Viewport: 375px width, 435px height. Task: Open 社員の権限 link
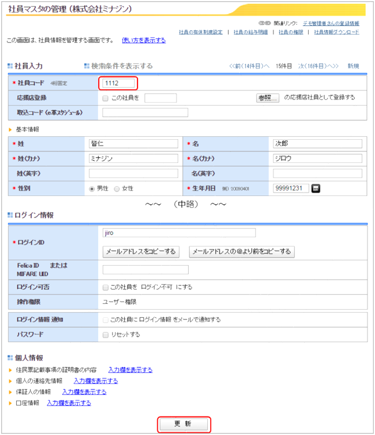[291, 32]
